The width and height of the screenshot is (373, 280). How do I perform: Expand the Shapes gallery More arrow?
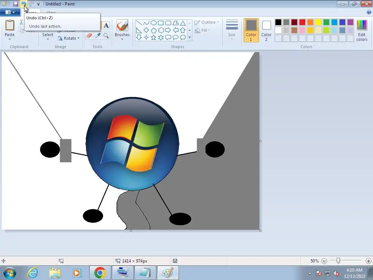pyautogui.click(x=189, y=38)
